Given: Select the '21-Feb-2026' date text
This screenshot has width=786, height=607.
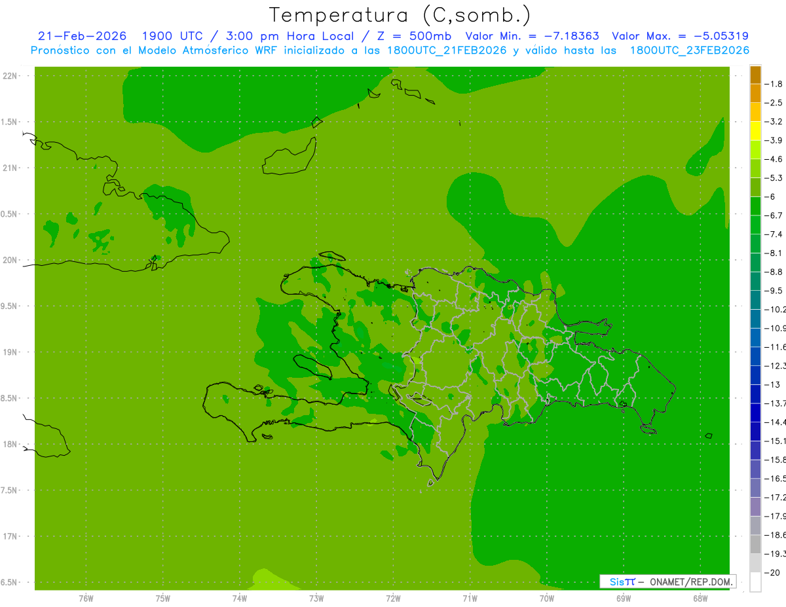Looking at the screenshot, I should [x=82, y=36].
